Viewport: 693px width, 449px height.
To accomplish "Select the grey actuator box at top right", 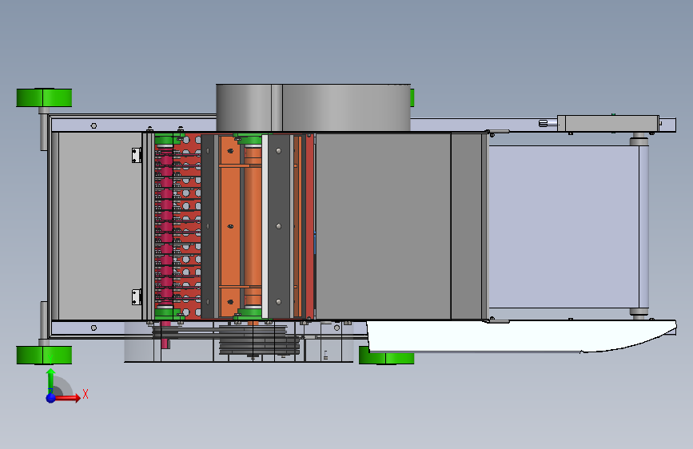I will (608, 123).
